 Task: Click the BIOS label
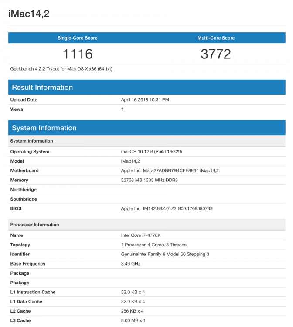[x=16, y=208]
